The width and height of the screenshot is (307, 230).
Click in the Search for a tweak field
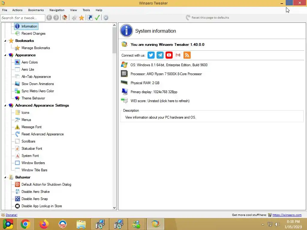coord(23,18)
